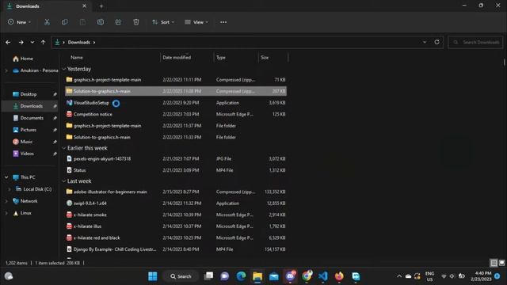Show hidden system tray icons
The image size is (507, 285).
tap(399, 276)
